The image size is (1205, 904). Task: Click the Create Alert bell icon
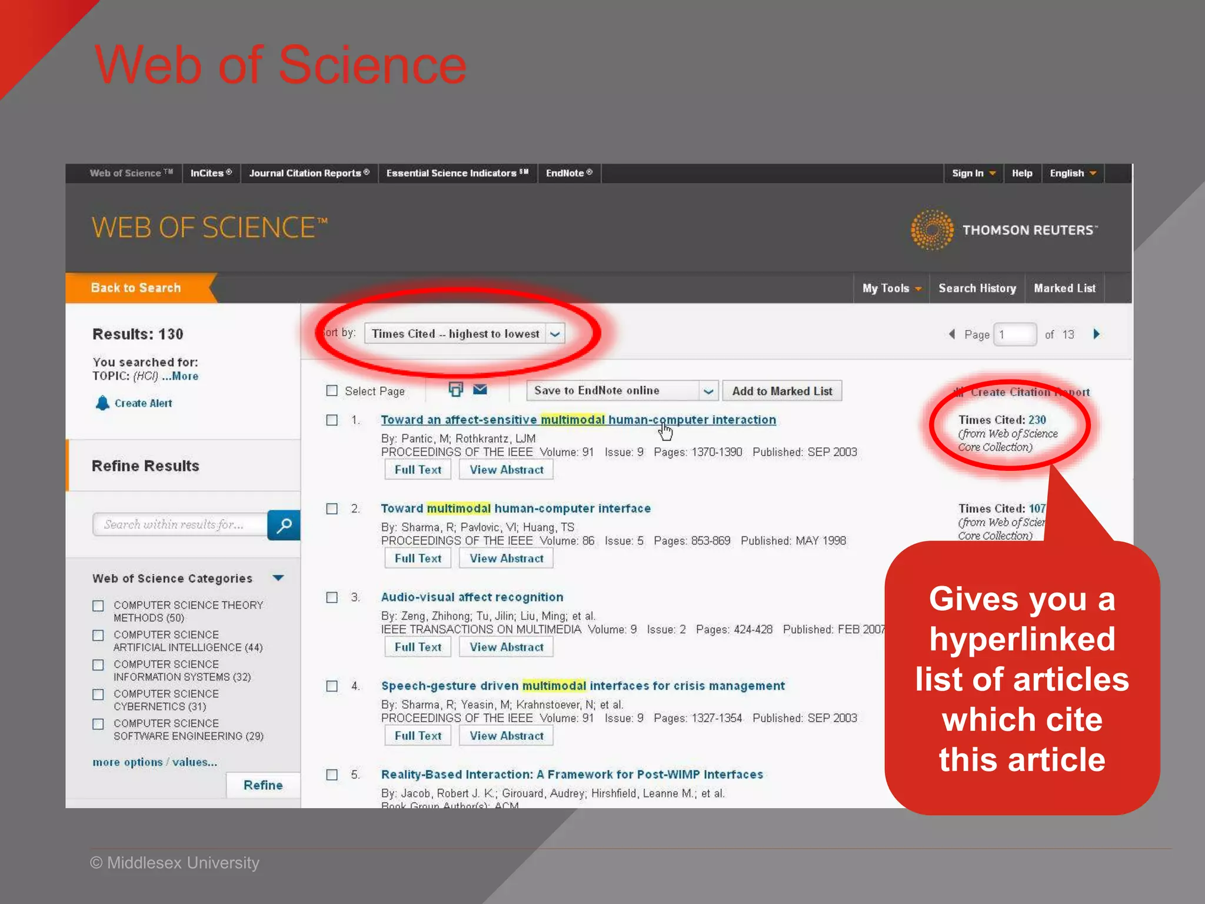pyautogui.click(x=102, y=403)
